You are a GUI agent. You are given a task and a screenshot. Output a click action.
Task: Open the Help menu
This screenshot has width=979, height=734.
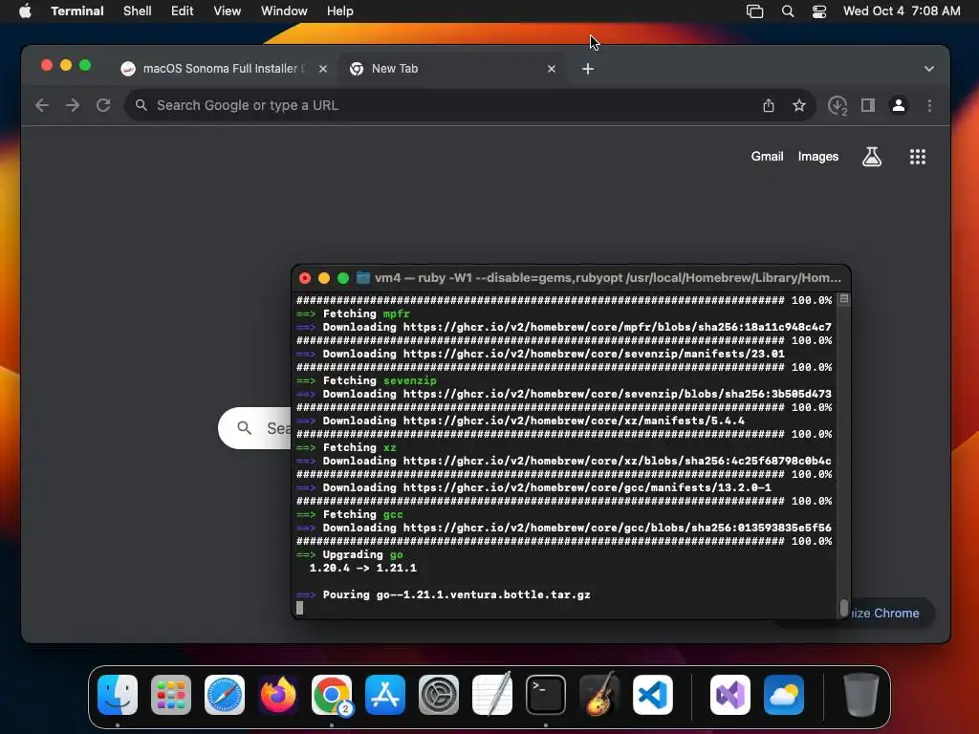coord(340,11)
